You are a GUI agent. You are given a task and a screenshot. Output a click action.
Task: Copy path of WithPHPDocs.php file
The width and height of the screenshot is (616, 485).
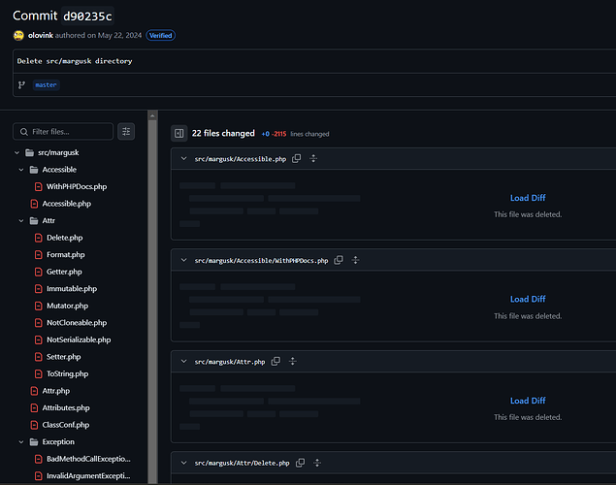coord(339,260)
